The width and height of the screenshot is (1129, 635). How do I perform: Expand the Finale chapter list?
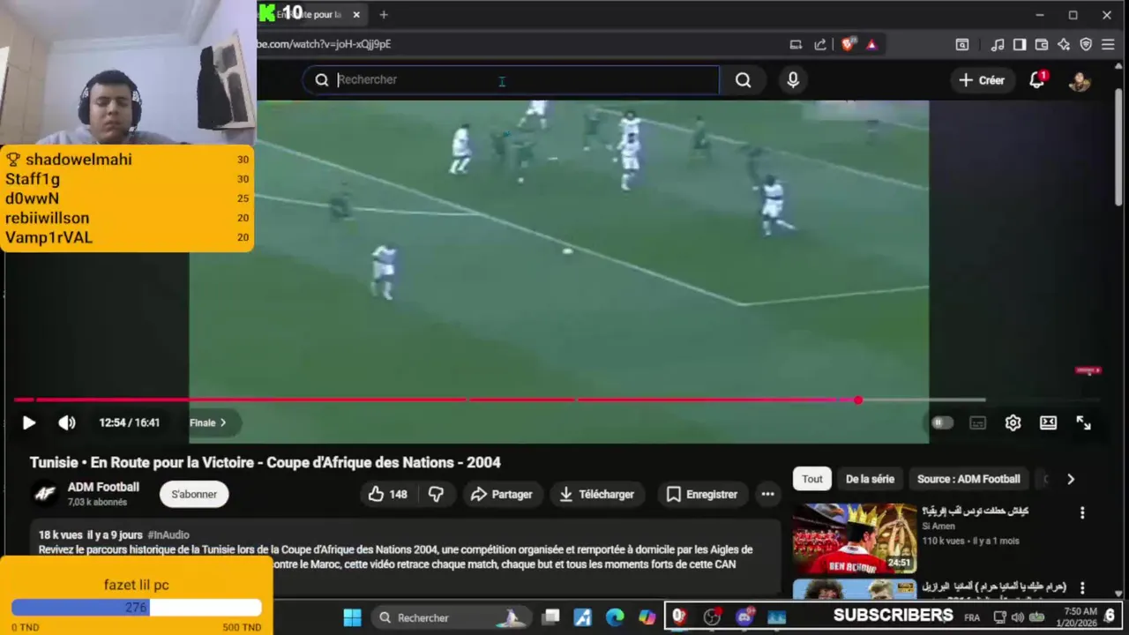point(208,423)
